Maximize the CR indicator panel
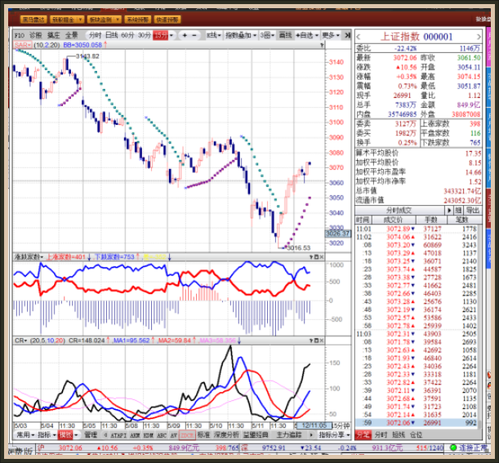499x463 pixels. pos(317,341)
